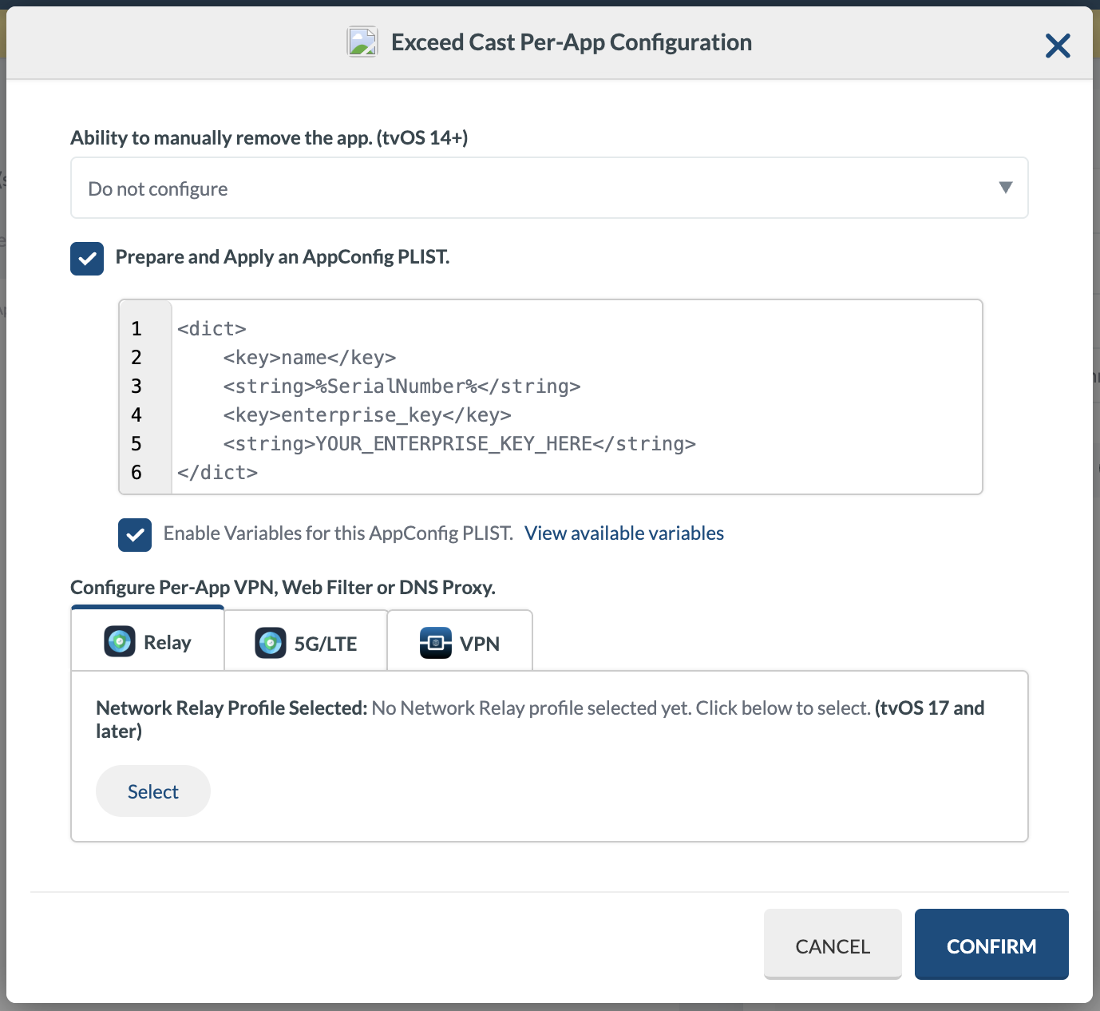Click line 1 <dict> in PLIST editor
Image resolution: width=1100 pixels, height=1011 pixels.
tap(212, 329)
